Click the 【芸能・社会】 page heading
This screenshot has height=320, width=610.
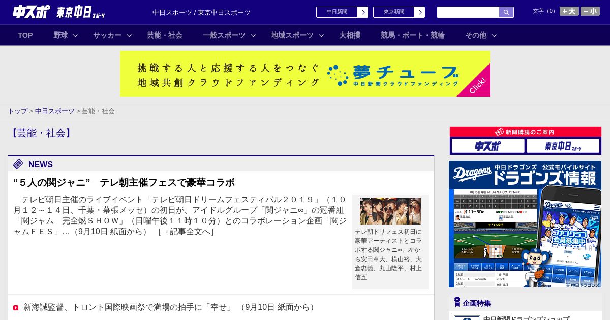[41, 133]
